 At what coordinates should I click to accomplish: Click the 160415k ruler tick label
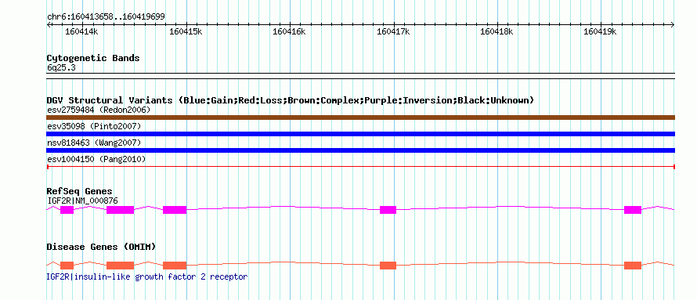coord(186,31)
